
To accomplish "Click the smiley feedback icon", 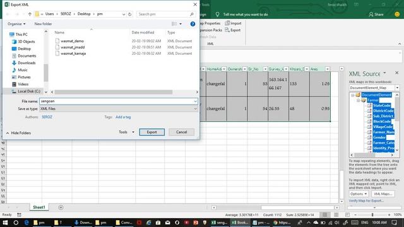I will [397, 15].
